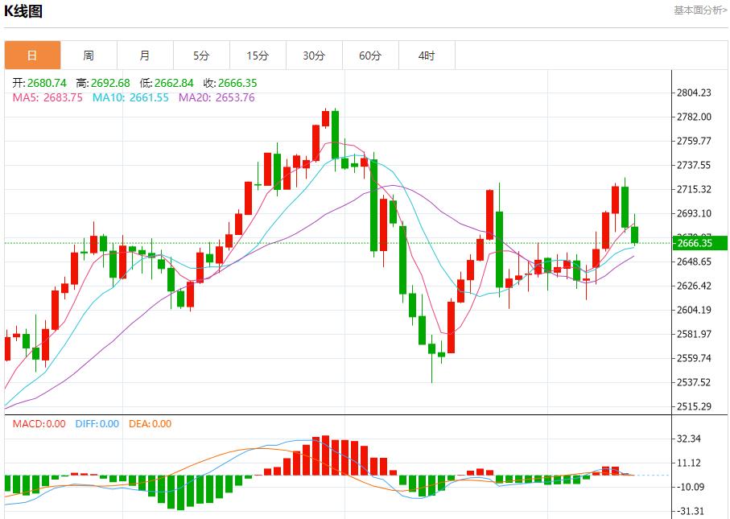Viewport: 730px width, 519px height.
Task: Click the K线图 title heading
Action: (23, 11)
